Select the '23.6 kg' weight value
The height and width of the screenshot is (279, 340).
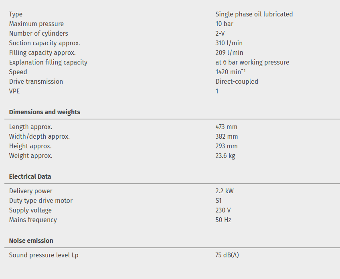[x=225, y=156]
